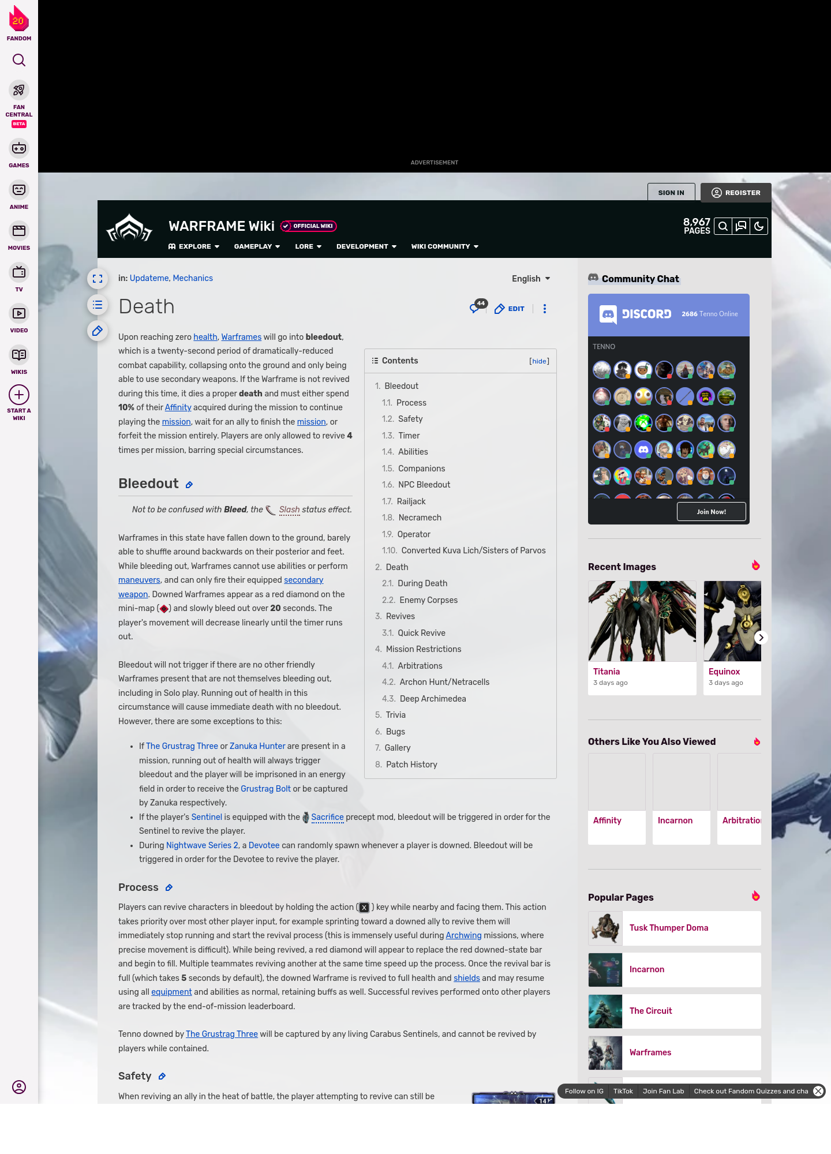Click the user profile icon in sidebar

tap(19, 1087)
